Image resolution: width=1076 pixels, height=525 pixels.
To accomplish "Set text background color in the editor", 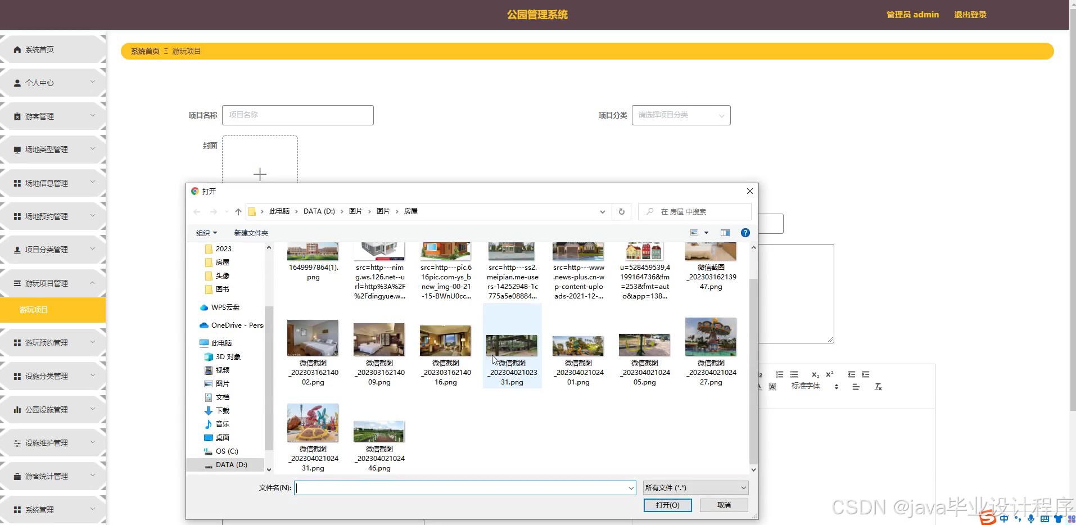I will [x=772, y=387].
